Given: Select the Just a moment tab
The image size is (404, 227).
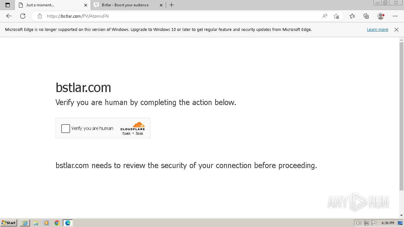Looking at the screenshot, I should point(53,5).
